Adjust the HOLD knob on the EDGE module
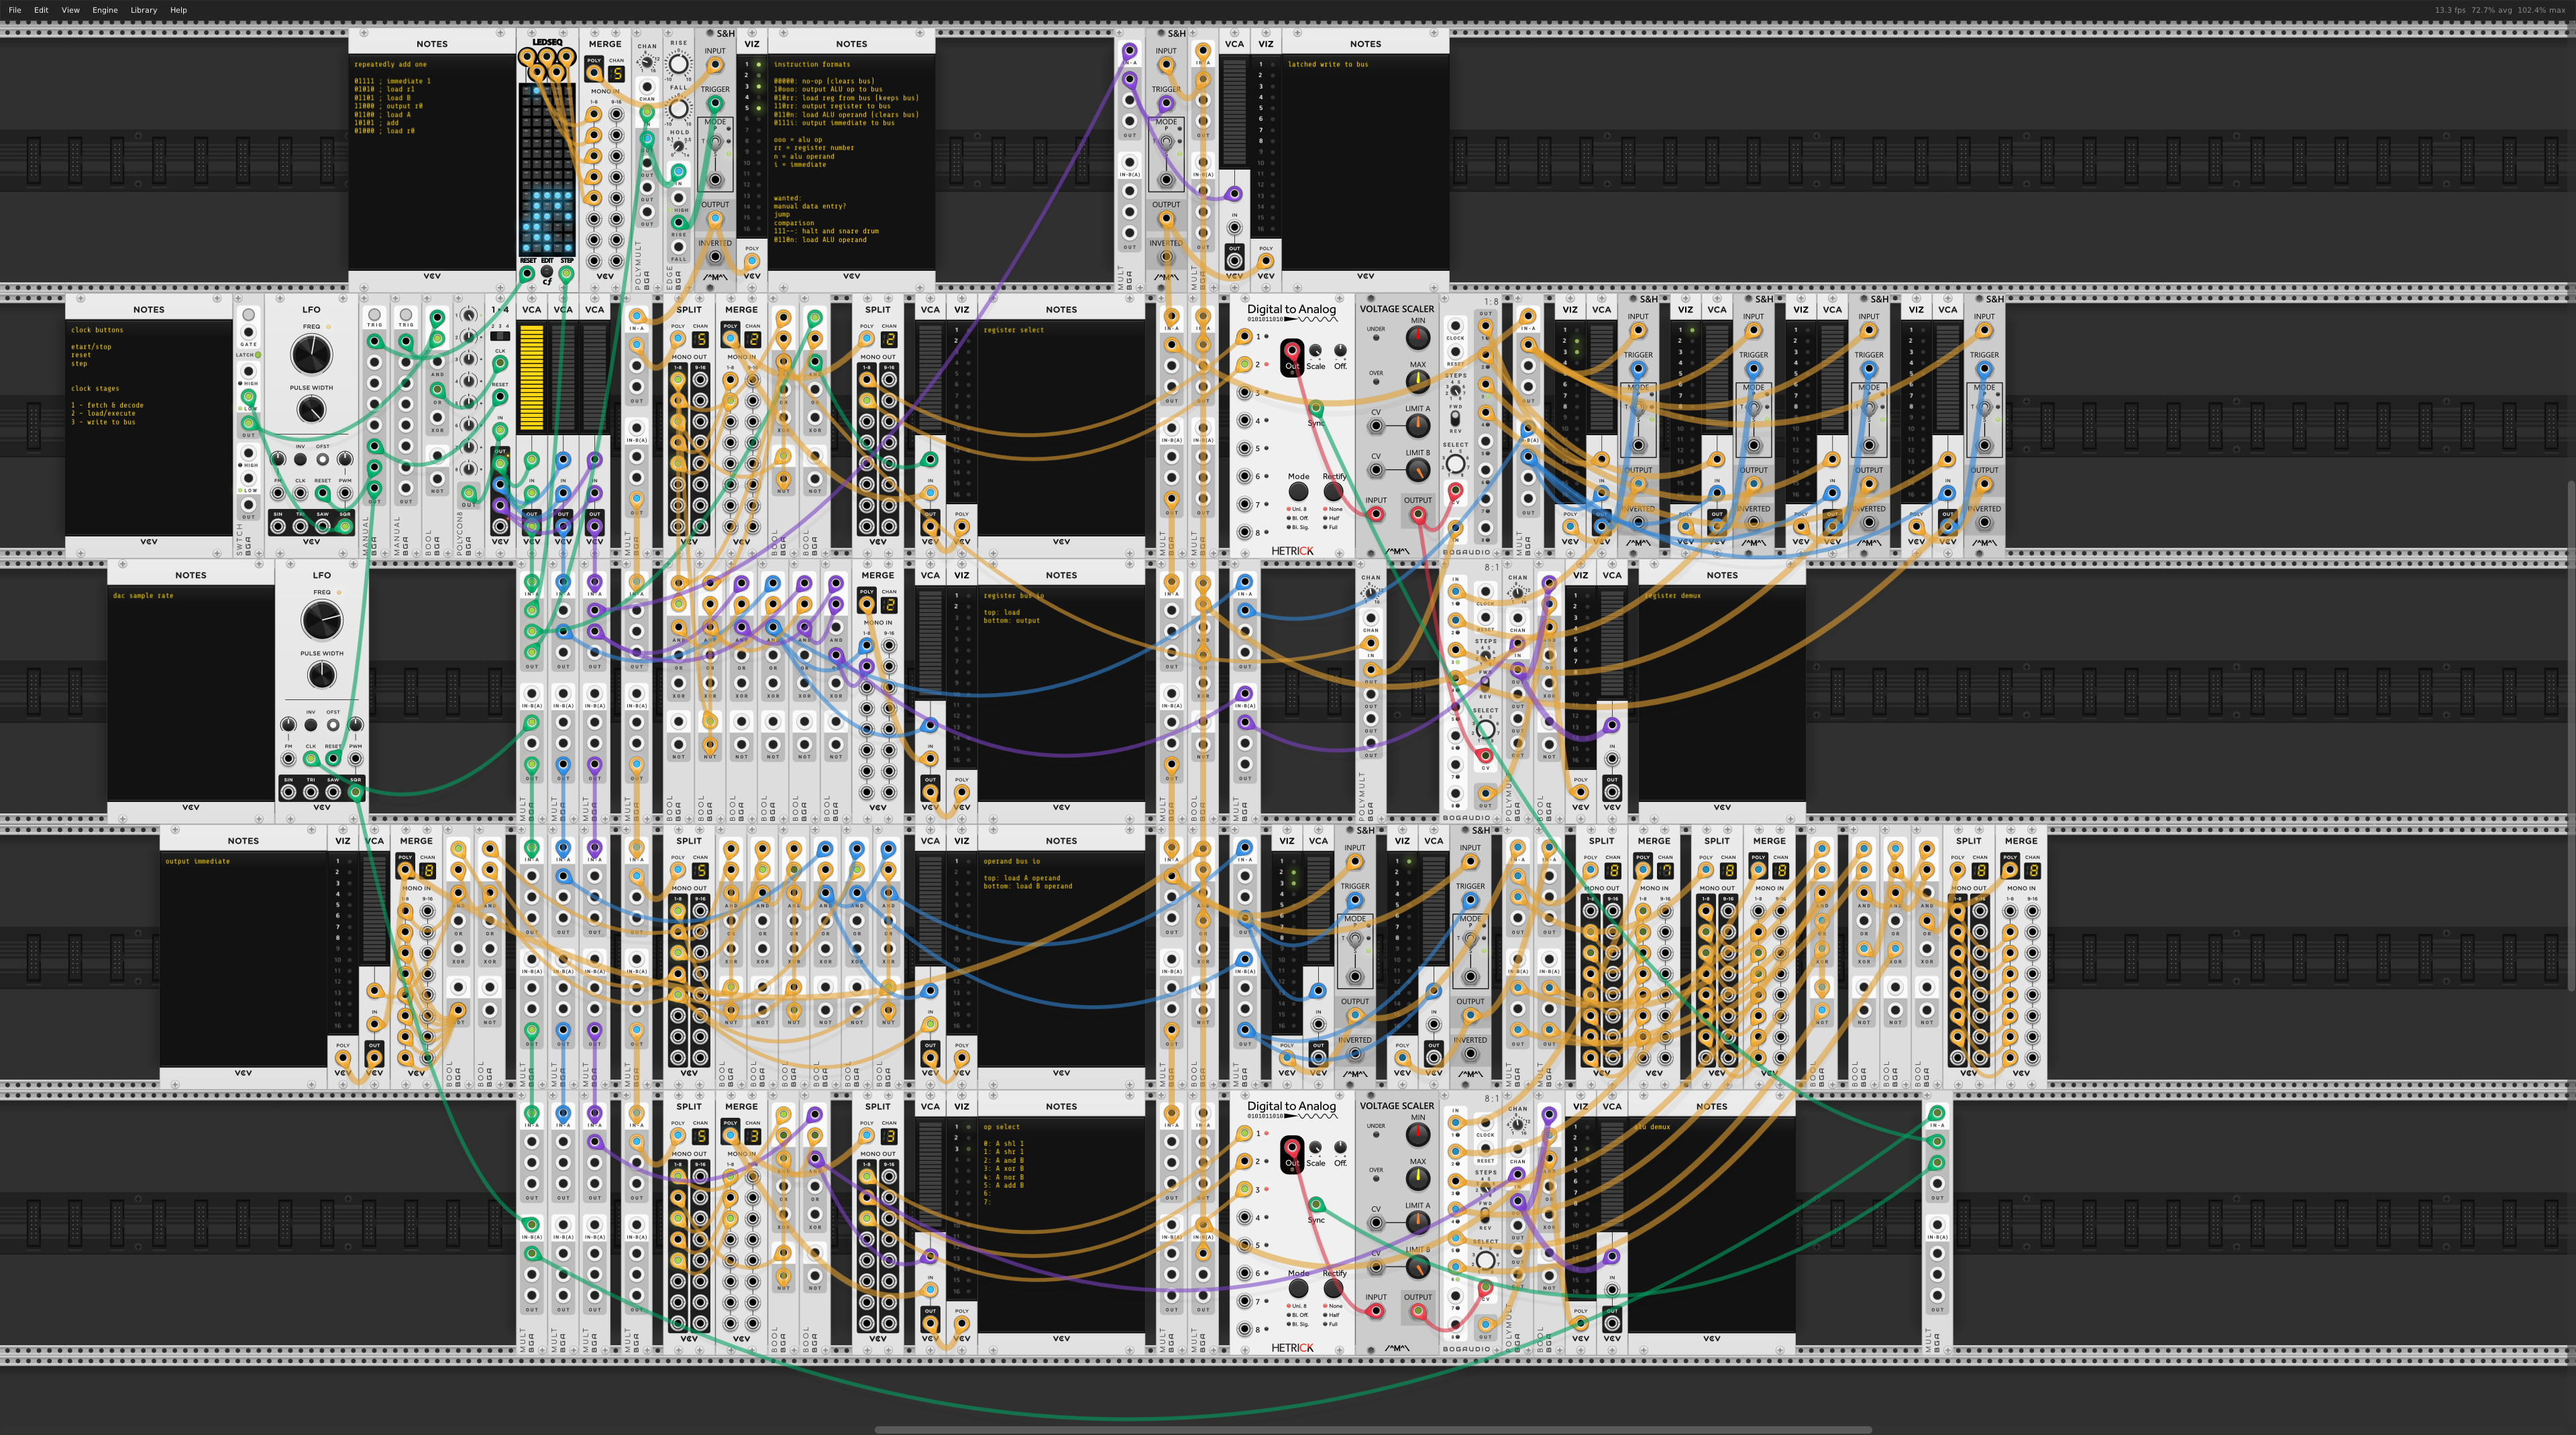 679,146
